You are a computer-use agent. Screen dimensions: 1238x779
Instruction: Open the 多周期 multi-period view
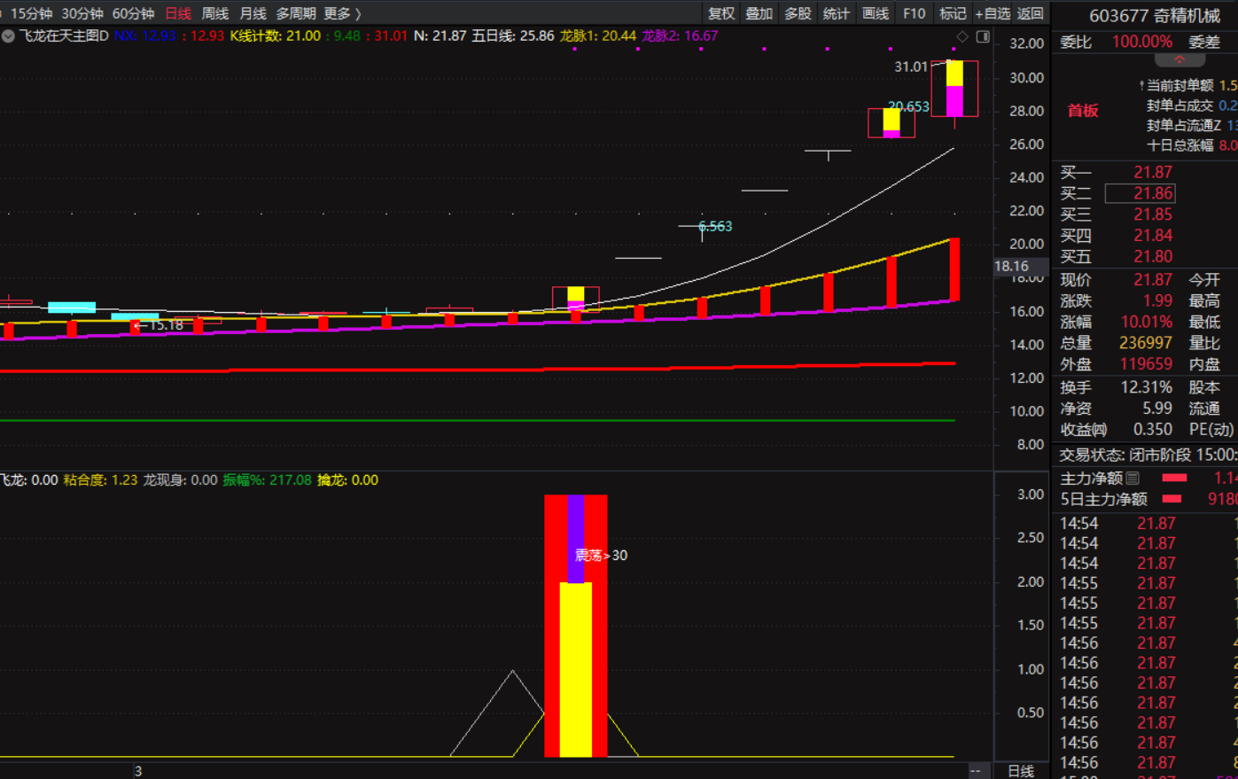295,13
